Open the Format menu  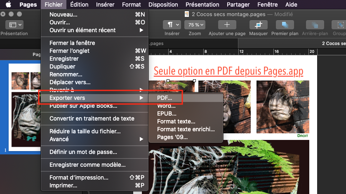coord(131,5)
